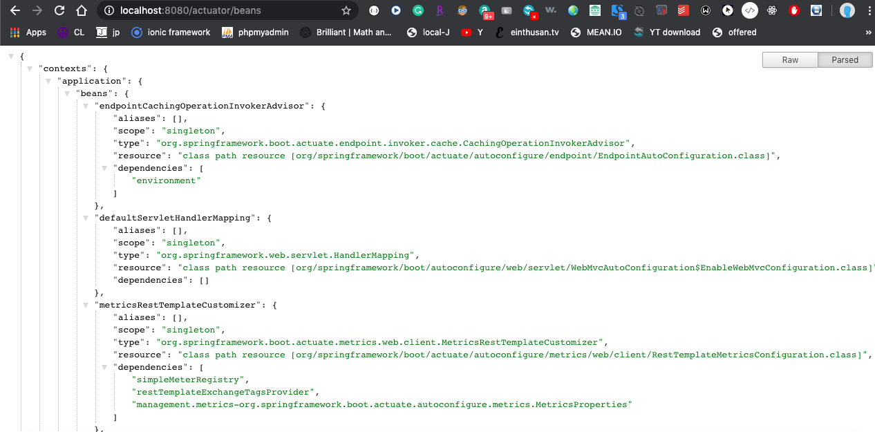Collapse dependencies array containing "environment"

tap(105, 168)
